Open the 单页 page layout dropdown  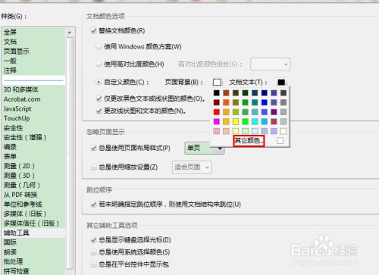(204, 148)
